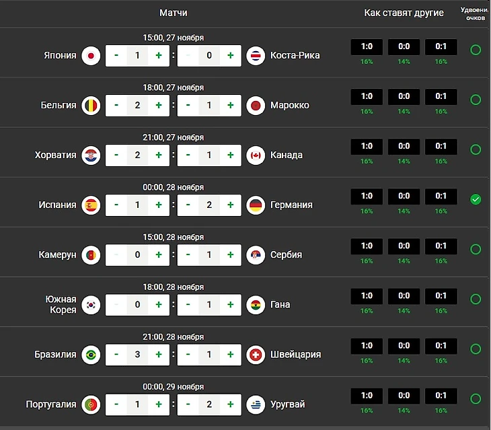Image resolution: width=491 pixels, height=430 pixels.
Task: Click the Canada flag icon
Action: pos(255,155)
